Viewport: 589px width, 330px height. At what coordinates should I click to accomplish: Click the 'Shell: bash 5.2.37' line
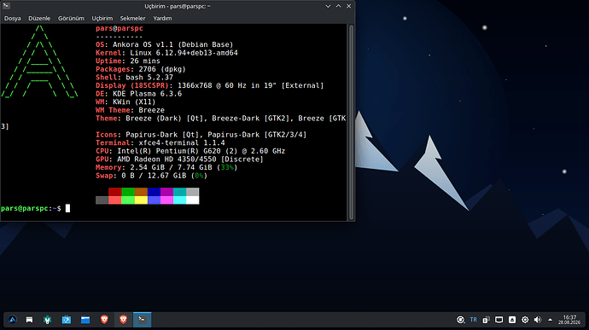(x=134, y=78)
